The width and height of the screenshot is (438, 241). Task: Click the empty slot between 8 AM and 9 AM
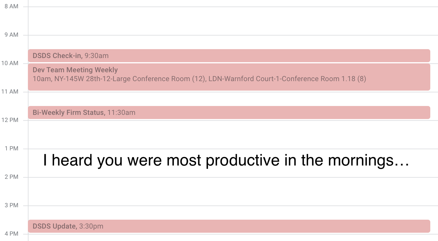[229, 21]
